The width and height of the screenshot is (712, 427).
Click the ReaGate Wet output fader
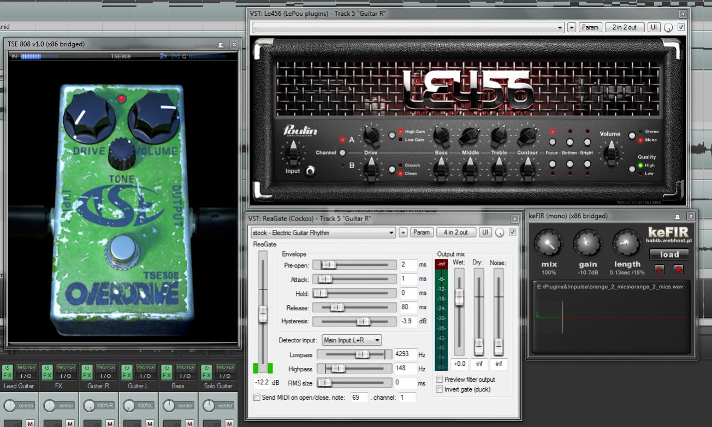(x=459, y=312)
